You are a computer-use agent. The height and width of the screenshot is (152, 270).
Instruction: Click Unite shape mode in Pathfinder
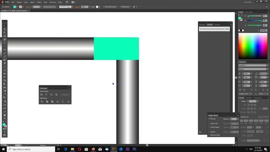click(x=41, y=95)
